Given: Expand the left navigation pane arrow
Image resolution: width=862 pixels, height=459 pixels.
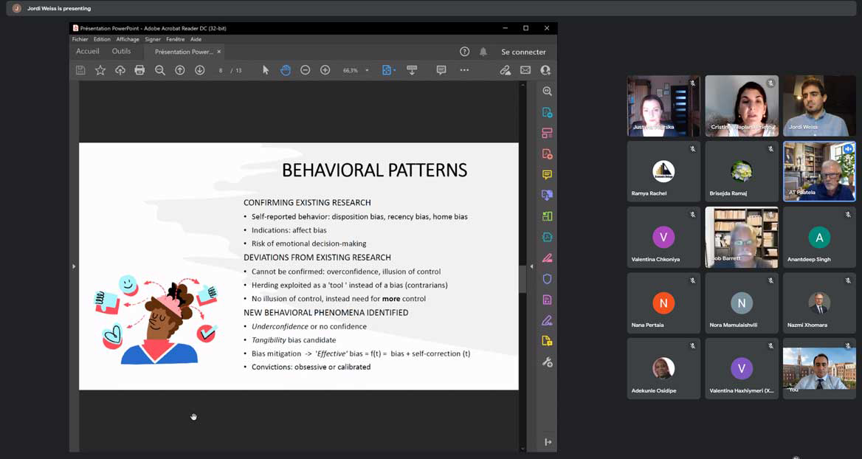Looking at the screenshot, I should tap(74, 266).
